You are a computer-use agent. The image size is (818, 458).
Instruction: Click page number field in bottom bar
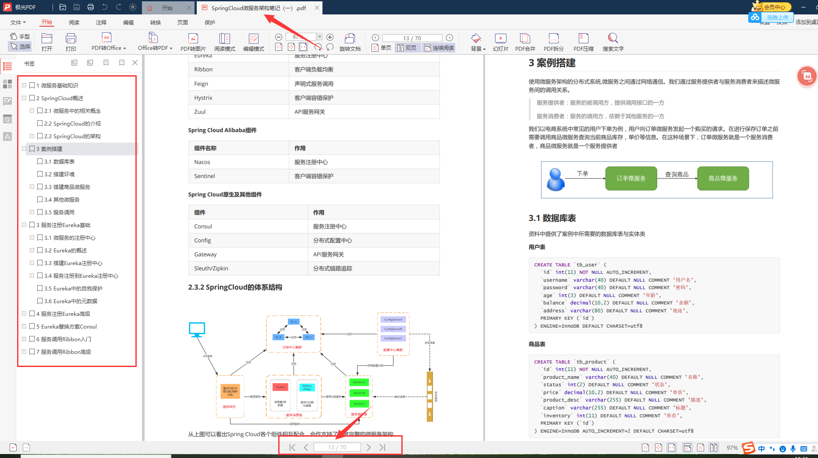point(337,447)
